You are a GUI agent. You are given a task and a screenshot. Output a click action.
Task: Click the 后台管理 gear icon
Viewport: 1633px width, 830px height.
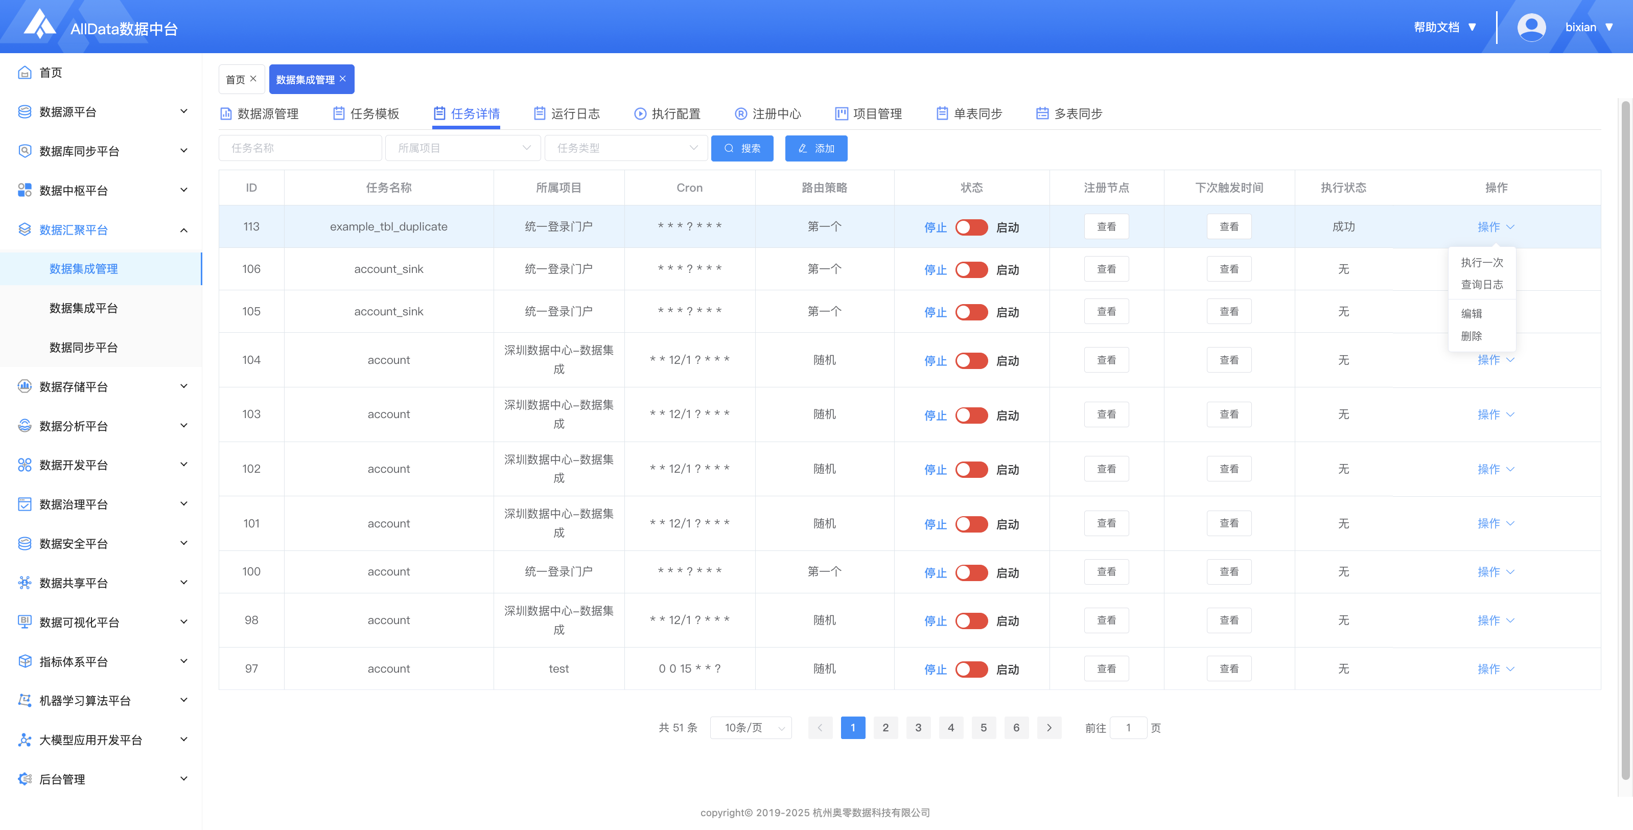pyautogui.click(x=25, y=779)
